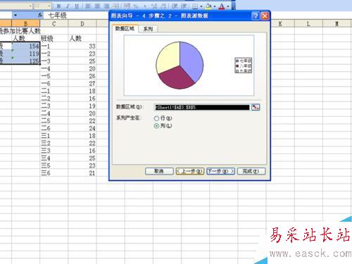Image resolution: width=352 pixels, height=264 pixels.
Task: Select cell with value 119
Action: point(25,54)
